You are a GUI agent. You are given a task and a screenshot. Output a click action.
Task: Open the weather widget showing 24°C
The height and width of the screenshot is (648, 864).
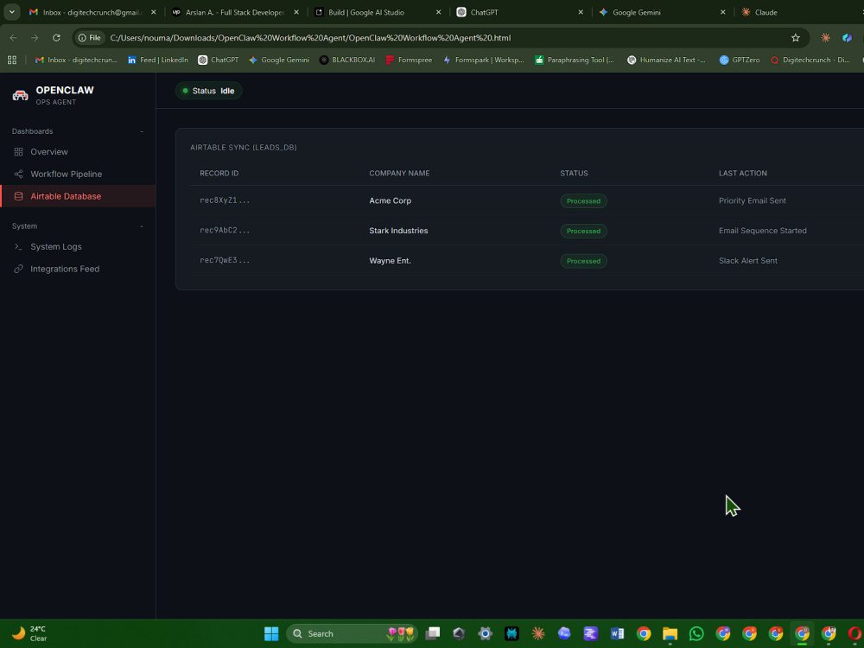[x=30, y=633]
